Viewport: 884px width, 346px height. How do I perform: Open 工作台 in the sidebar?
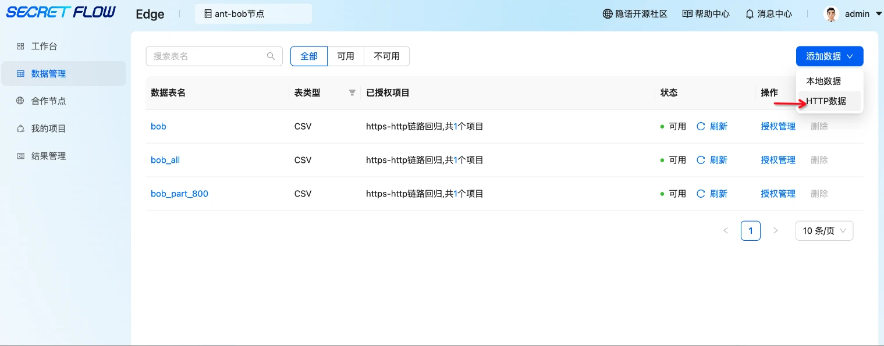pos(63,46)
